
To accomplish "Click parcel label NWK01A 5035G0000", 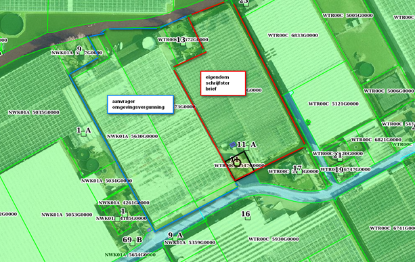I will tap(34, 112).
